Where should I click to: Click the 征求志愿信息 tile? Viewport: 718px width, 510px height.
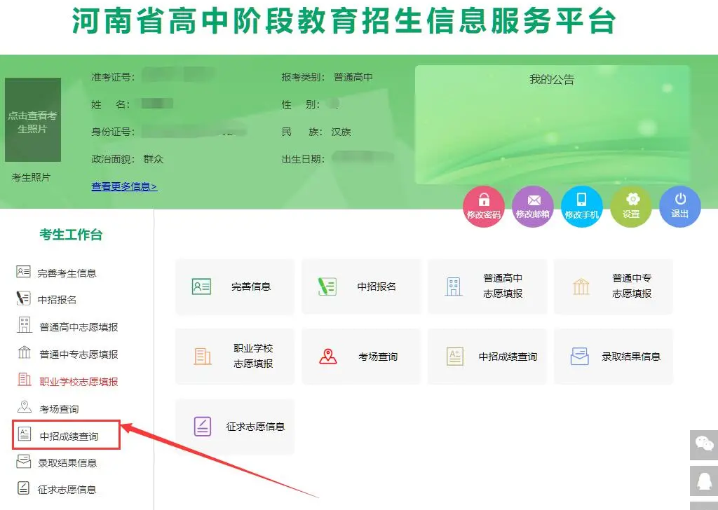[235, 427]
